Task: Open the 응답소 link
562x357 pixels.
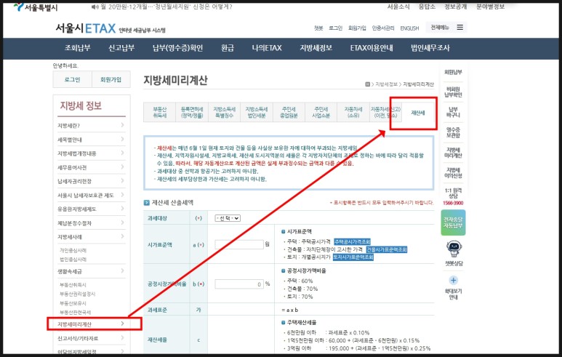Action: pos(427,7)
